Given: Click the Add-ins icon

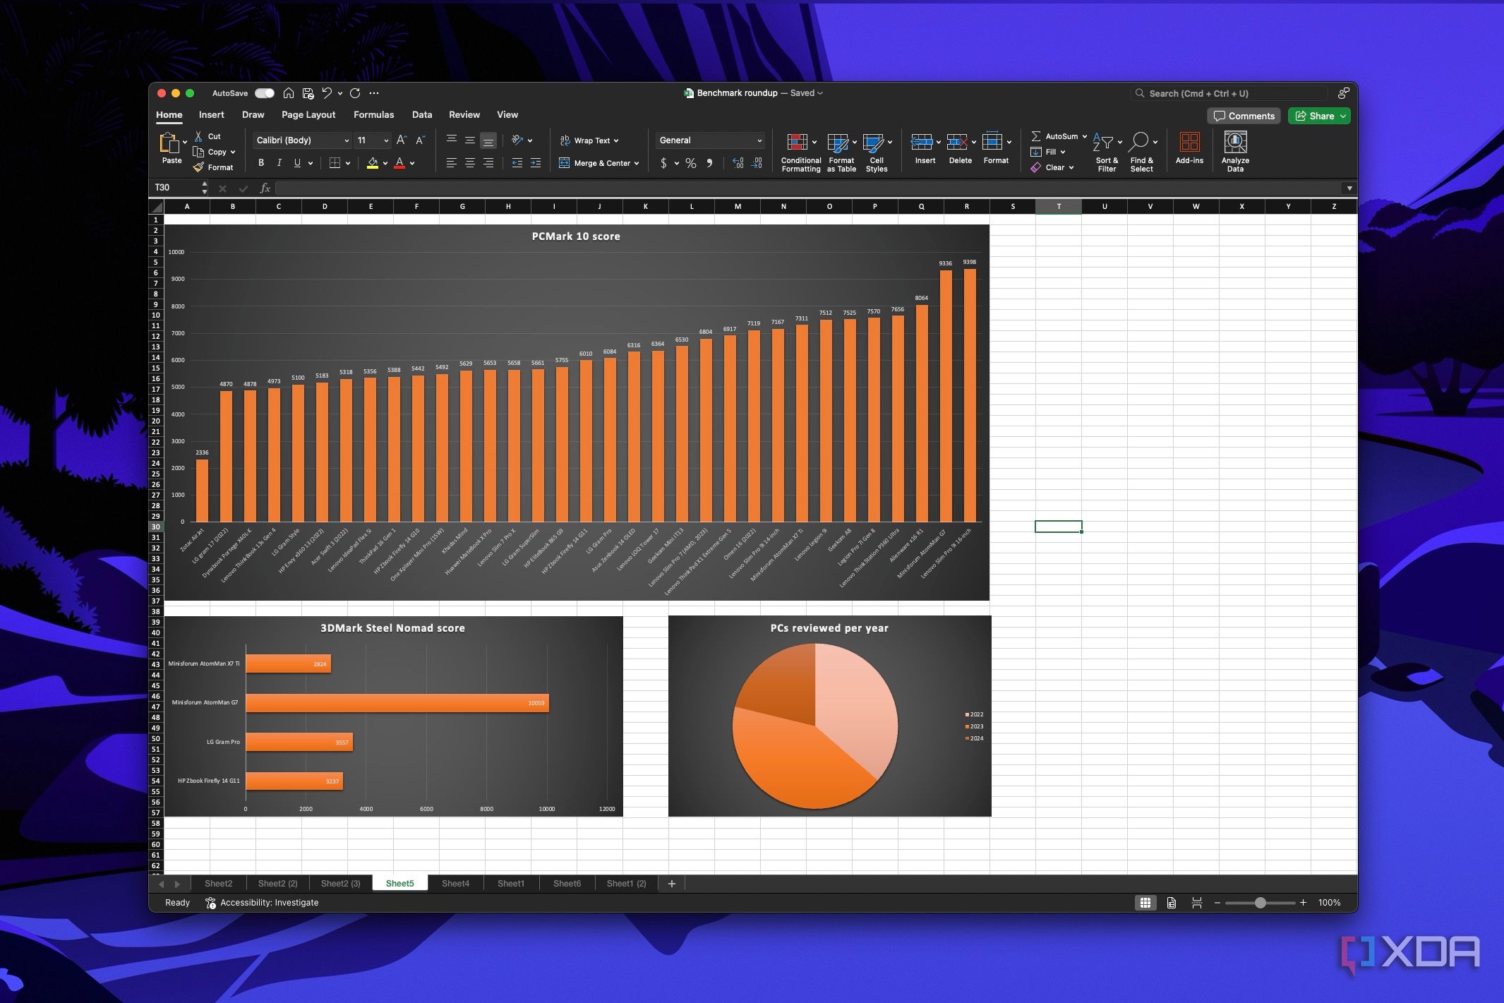Looking at the screenshot, I should (1189, 143).
